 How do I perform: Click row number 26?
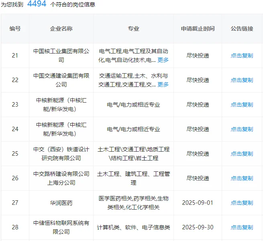coord(15,178)
